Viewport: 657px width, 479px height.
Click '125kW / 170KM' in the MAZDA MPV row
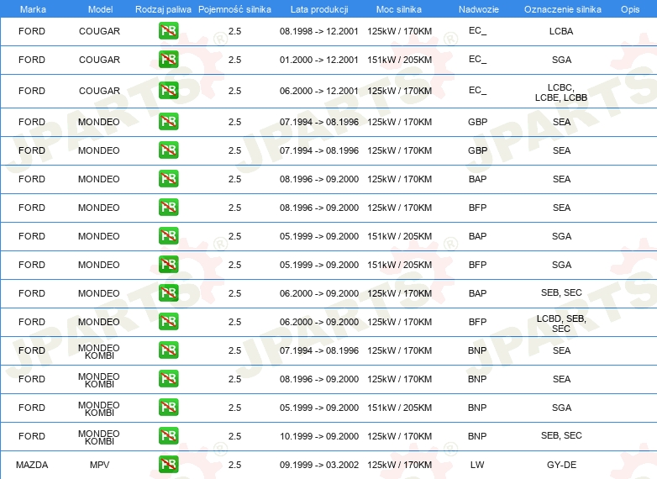pyautogui.click(x=399, y=465)
